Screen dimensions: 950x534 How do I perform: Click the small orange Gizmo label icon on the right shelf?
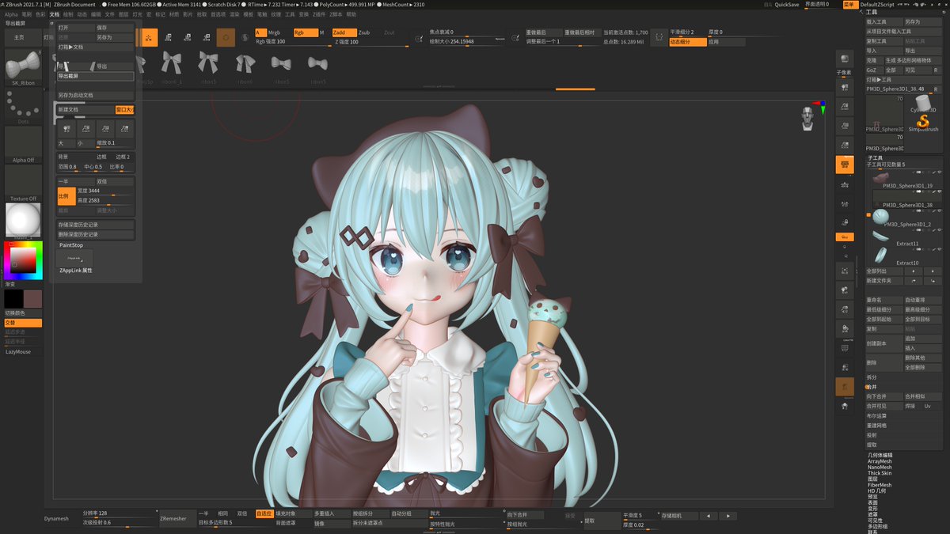[x=845, y=237]
